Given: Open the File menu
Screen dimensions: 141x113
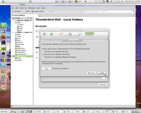Looking at the screenshot, I should tap(13, 8).
